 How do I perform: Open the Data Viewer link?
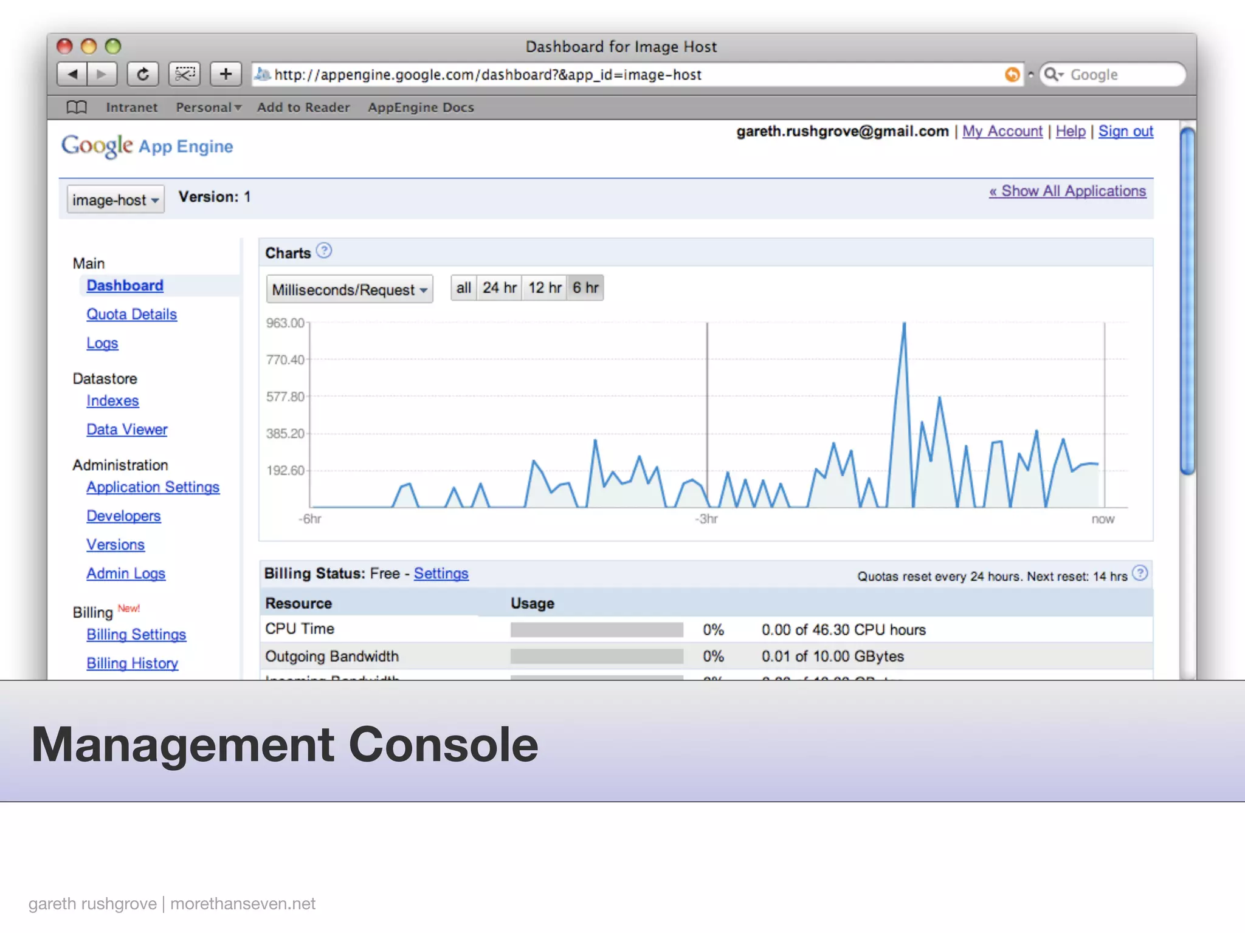pyautogui.click(x=126, y=429)
